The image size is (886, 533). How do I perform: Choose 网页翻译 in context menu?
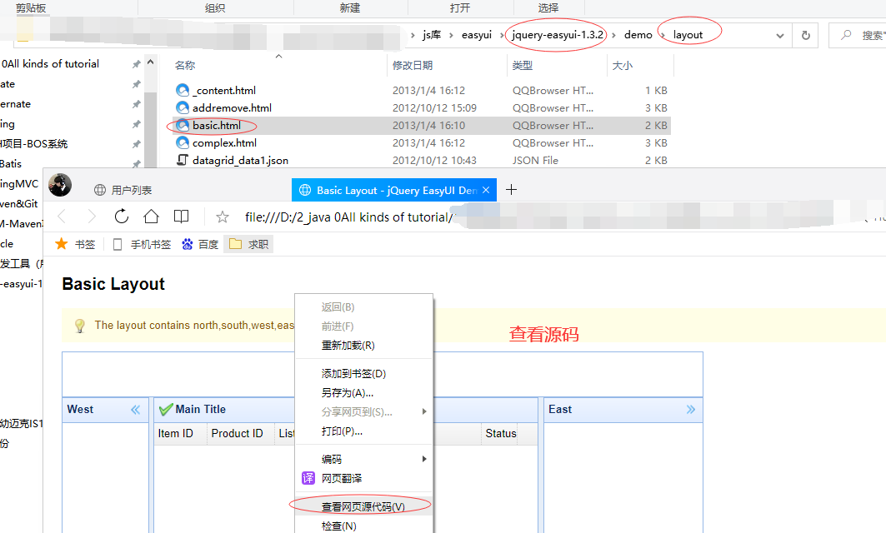[x=341, y=478]
